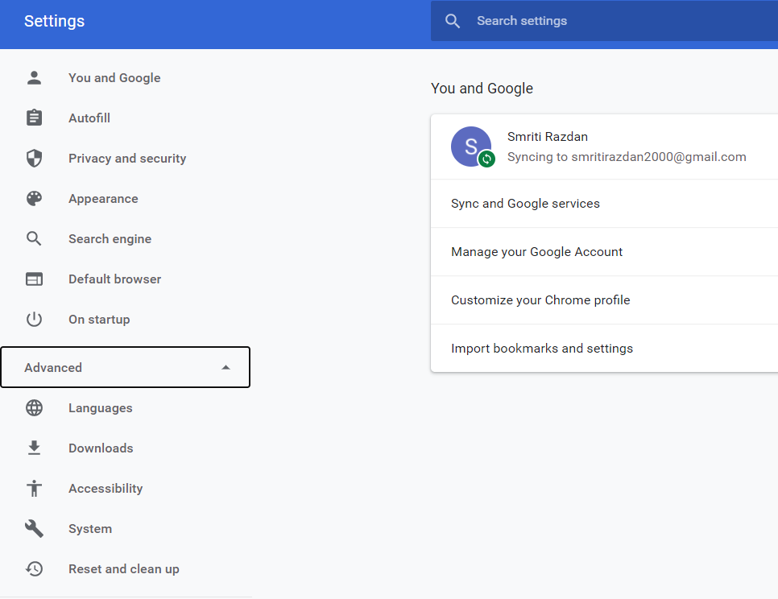Image resolution: width=778 pixels, height=599 pixels.
Task: Collapse the Advanced section arrow
Action: (226, 367)
